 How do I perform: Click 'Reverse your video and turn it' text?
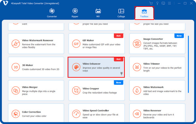[158, 116]
